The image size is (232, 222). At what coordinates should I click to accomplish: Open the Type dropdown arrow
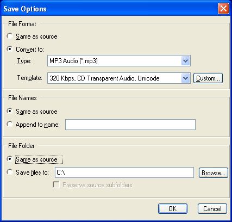[x=185, y=61]
